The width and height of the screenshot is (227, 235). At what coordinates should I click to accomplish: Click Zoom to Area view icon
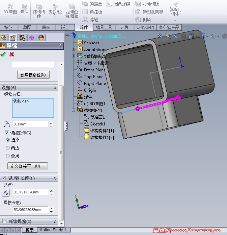click(x=168, y=36)
